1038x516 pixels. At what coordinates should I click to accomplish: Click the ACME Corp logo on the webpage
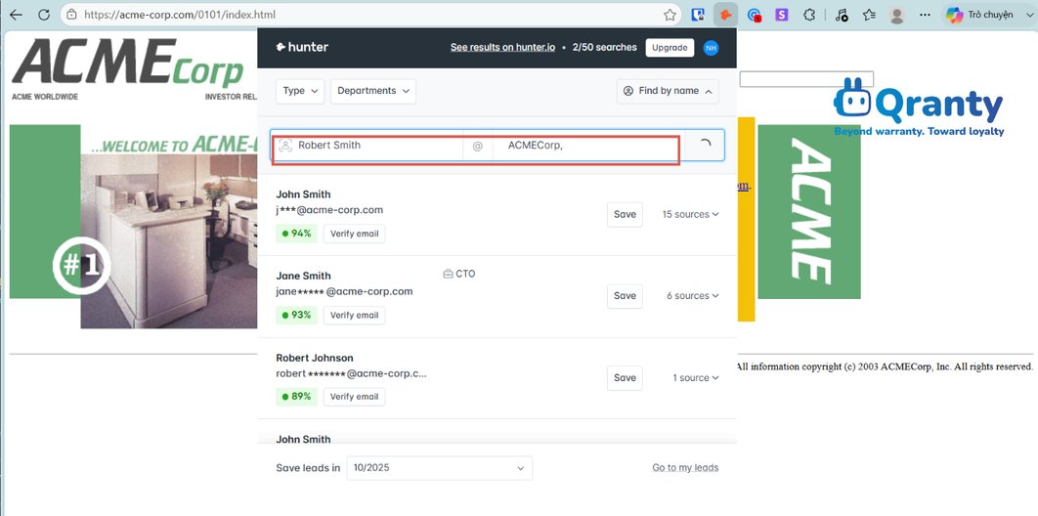click(128, 63)
